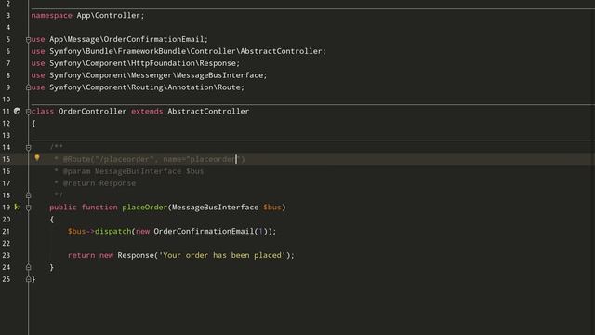Click the public keyword on line 19
The height and width of the screenshot is (335, 595).
click(63, 207)
